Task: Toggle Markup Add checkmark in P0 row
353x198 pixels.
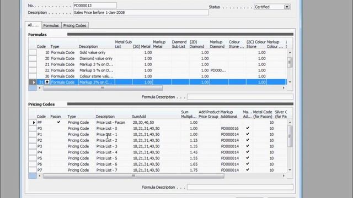Action: coord(248,128)
